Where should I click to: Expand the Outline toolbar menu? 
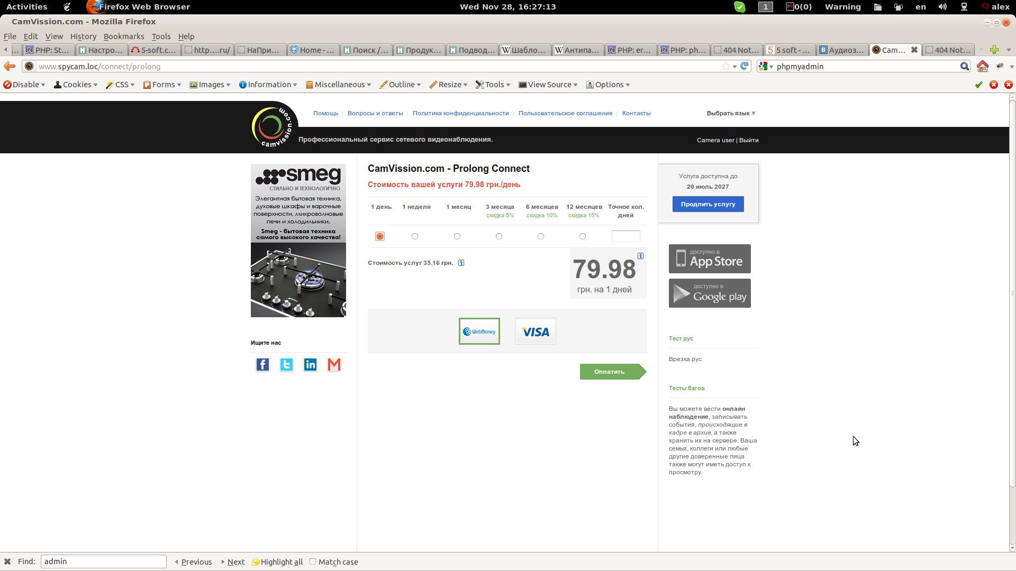coord(400,85)
